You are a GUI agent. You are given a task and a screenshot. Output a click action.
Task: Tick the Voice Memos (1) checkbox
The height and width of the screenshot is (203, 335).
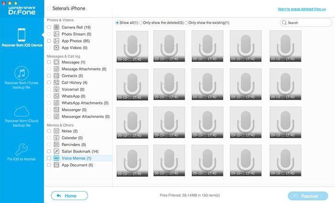(x=49, y=158)
